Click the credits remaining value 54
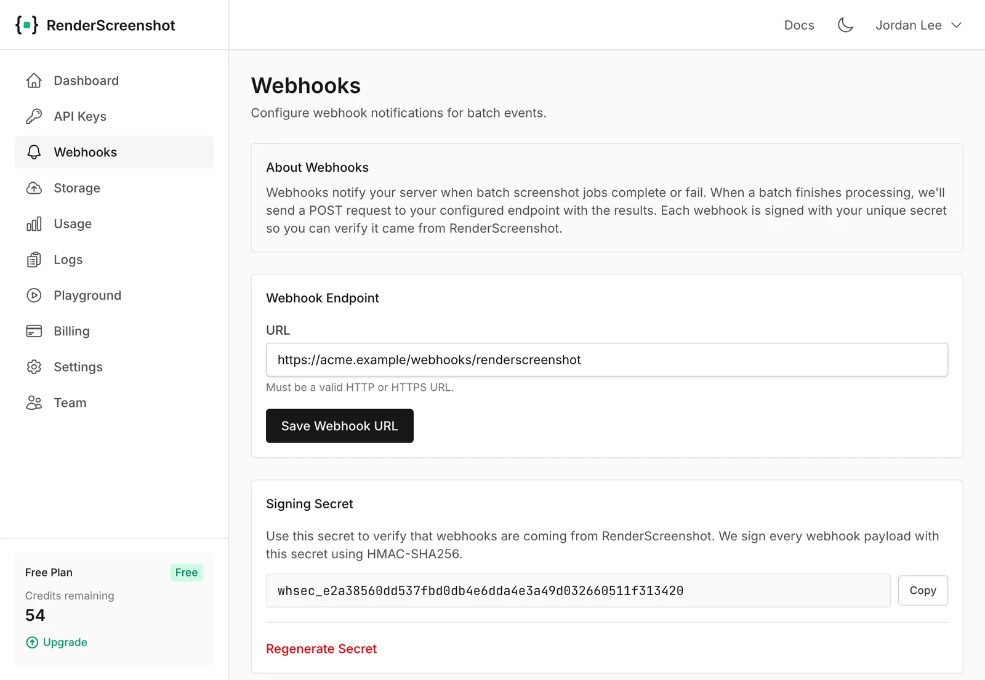Viewport: 985px width, 680px height. 35,615
